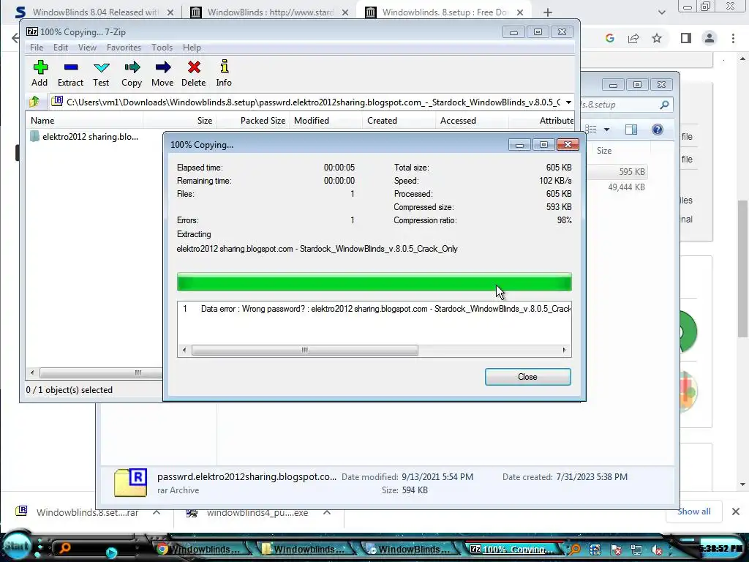The width and height of the screenshot is (749, 562).
Task: Close the WindowBlinds 8.04 Released tab
Action: click(170, 12)
